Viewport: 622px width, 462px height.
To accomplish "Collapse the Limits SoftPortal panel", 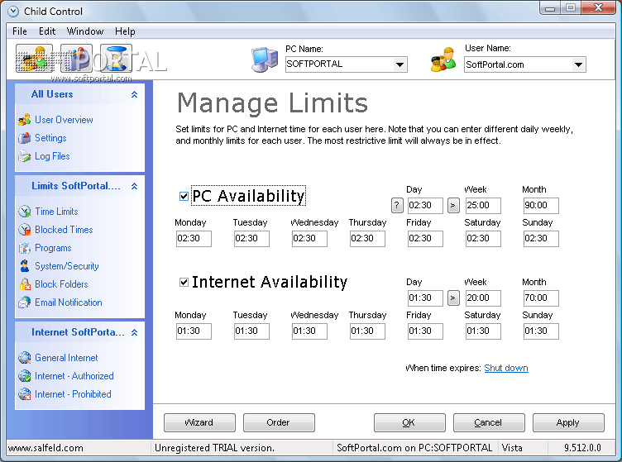I will pos(135,186).
